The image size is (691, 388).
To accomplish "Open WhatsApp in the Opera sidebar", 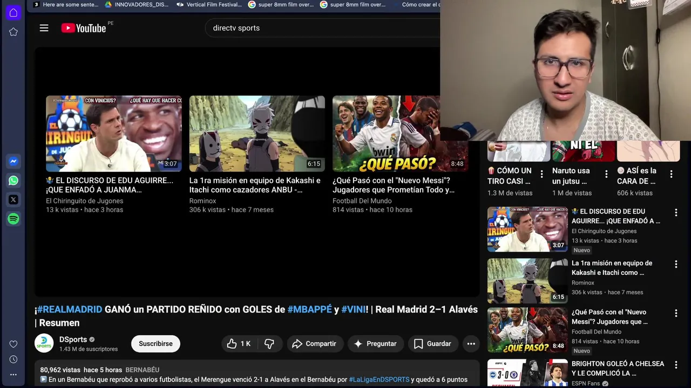I will 13,181.
